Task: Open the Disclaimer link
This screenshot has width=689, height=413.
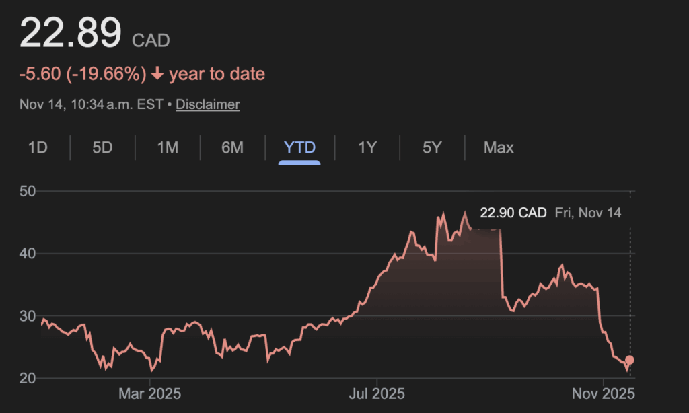Action: pos(207,104)
